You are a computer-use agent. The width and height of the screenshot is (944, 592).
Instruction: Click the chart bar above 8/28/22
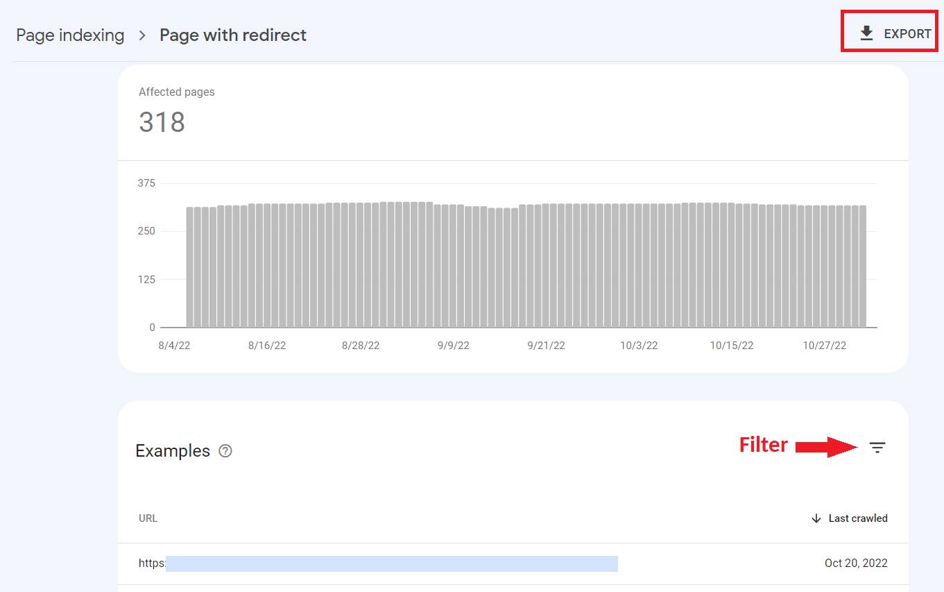click(x=360, y=265)
